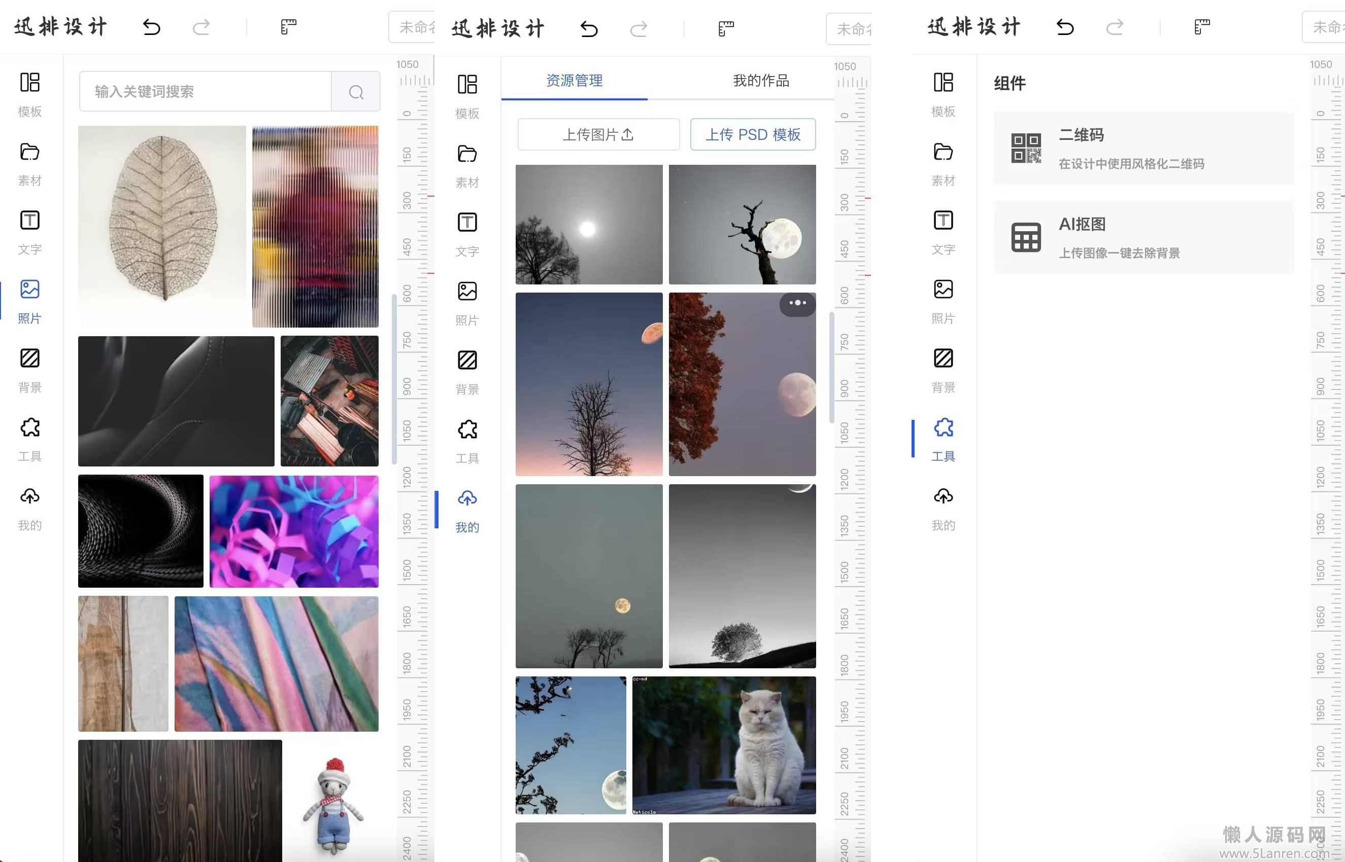Open the 背景 background icon in right panel sidebar
Viewport: 1345px width, 862px height.
(x=943, y=358)
